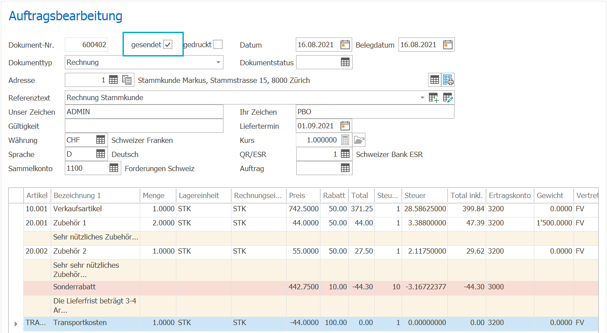Open the QR/ESR lookup table

[345, 154]
